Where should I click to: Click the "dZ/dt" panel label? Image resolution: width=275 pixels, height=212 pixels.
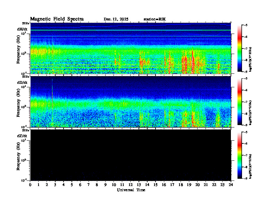22,136
